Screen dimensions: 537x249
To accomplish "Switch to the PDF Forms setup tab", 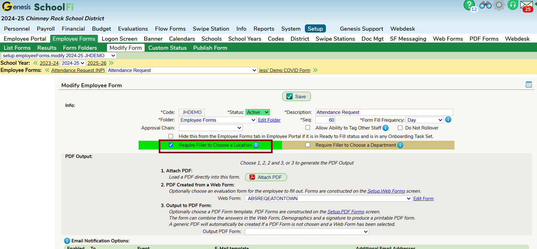I will point(484,39).
